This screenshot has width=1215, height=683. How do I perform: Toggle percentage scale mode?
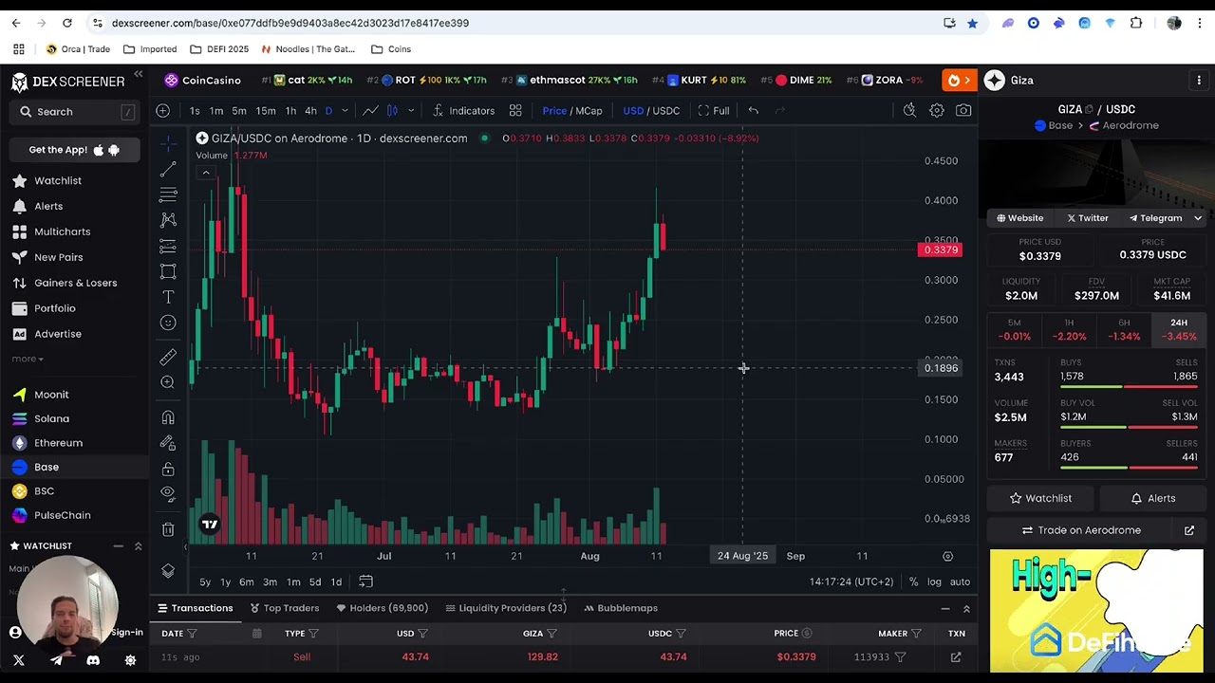tap(913, 581)
